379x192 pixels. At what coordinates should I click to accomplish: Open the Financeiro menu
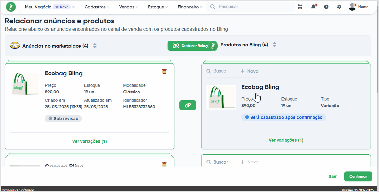click(x=190, y=7)
